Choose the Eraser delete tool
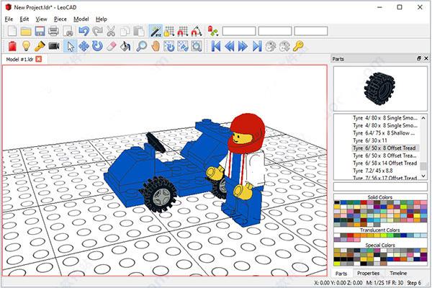Viewport: 432px width, 288px height. 111,46
